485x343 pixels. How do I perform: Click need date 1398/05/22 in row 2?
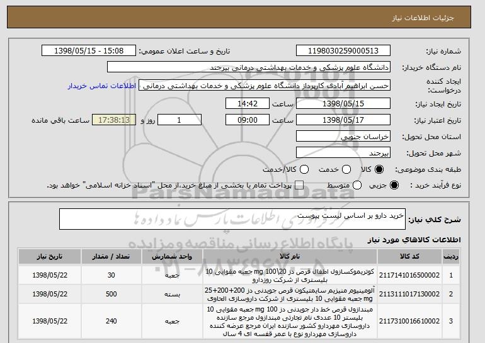click(x=50, y=294)
